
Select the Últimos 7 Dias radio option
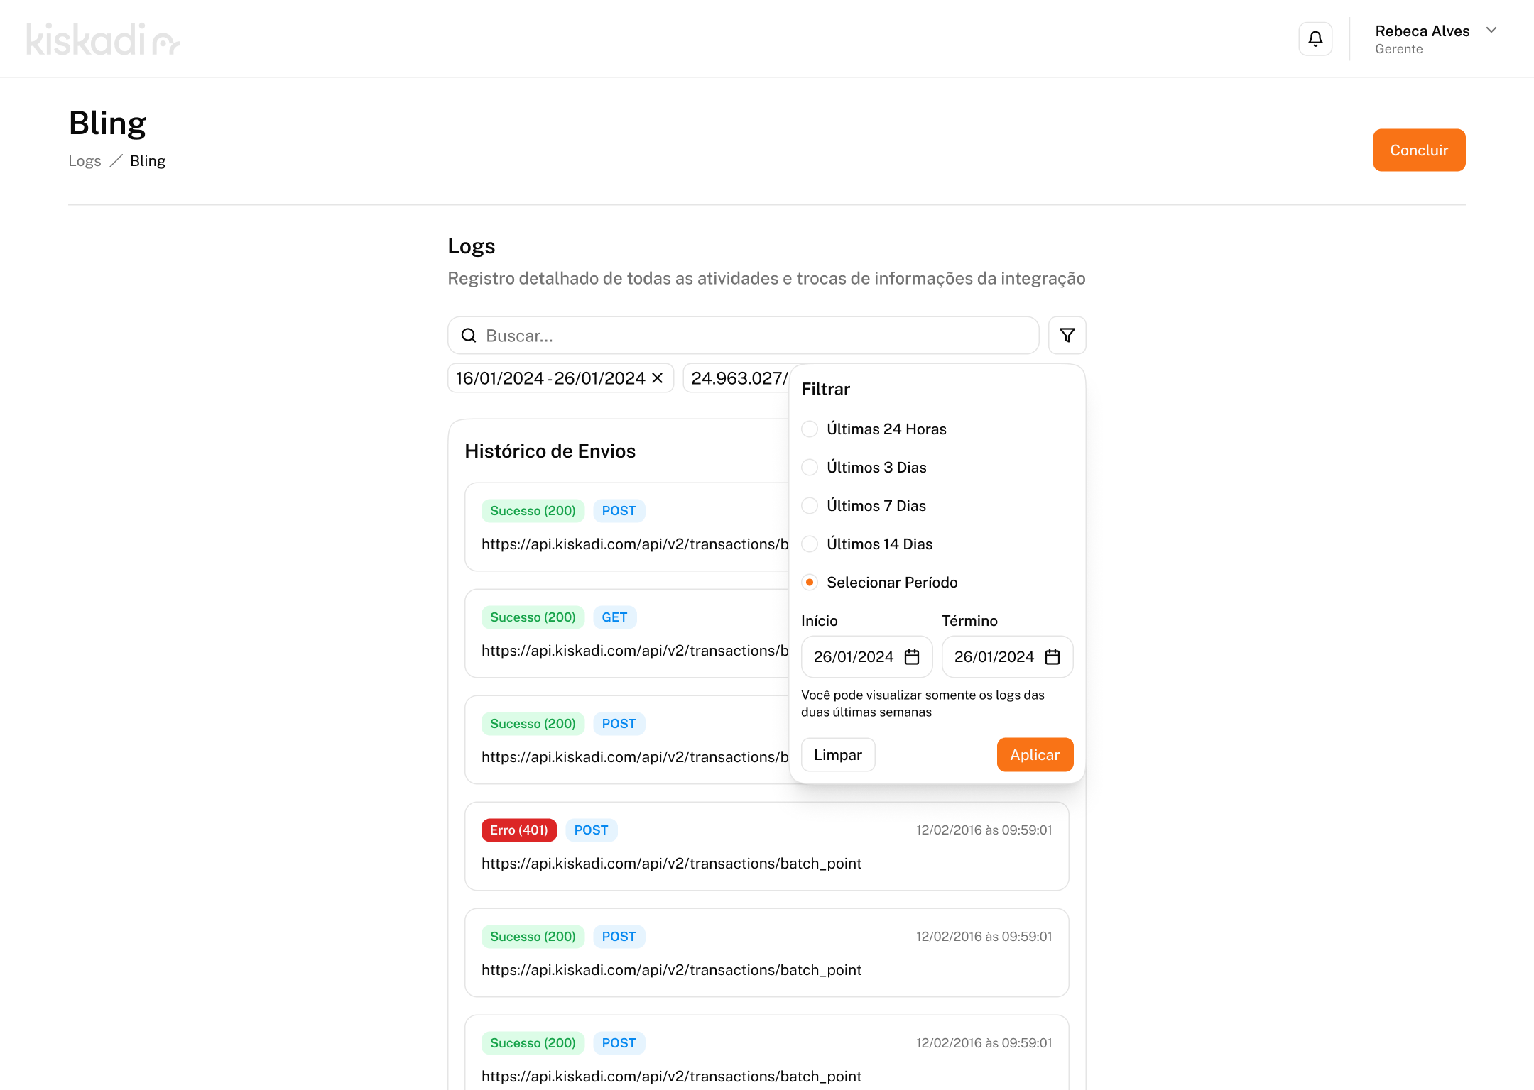(810, 506)
